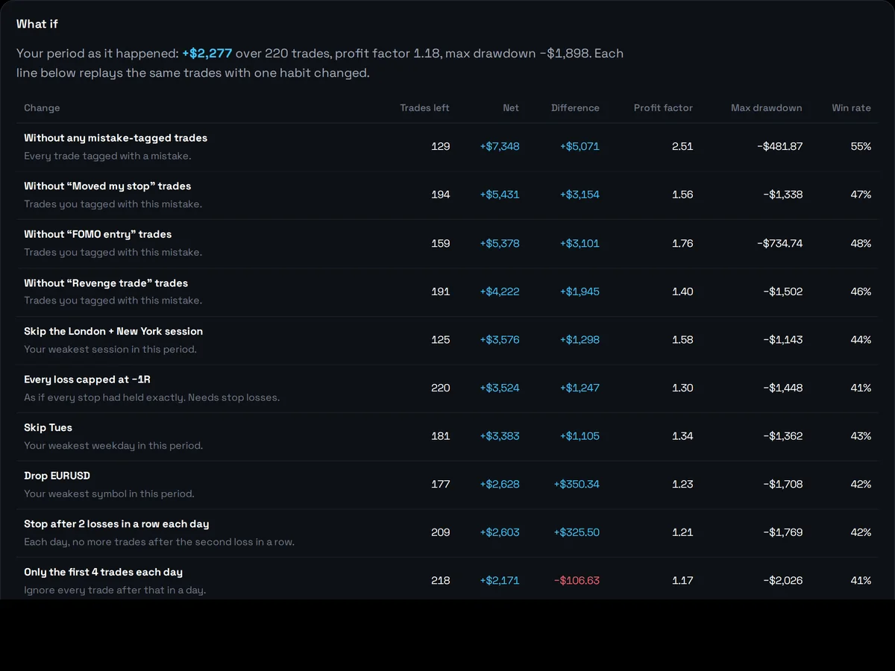The height and width of the screenshot is (671, 895).
Task: Click the +$7,348 net value
Action: pos(500,146)
